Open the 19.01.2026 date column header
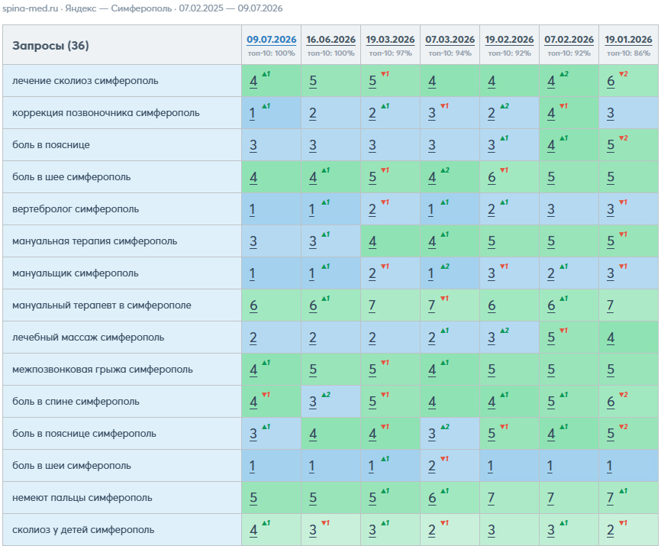 tap(628, 40)
